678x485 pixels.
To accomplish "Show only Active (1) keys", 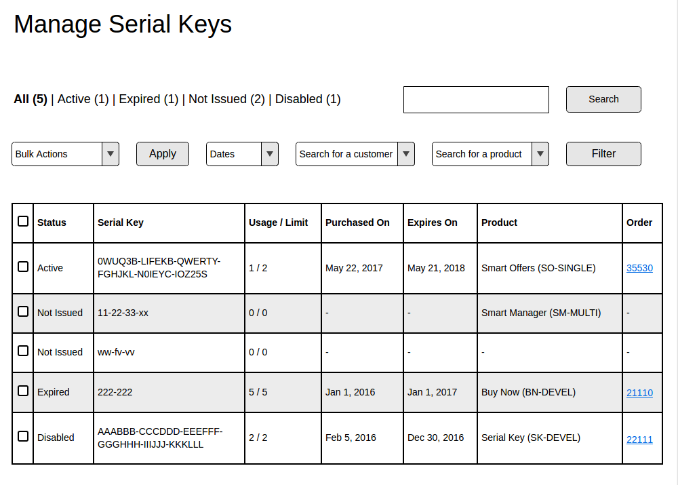I will [x=83, y=99].
